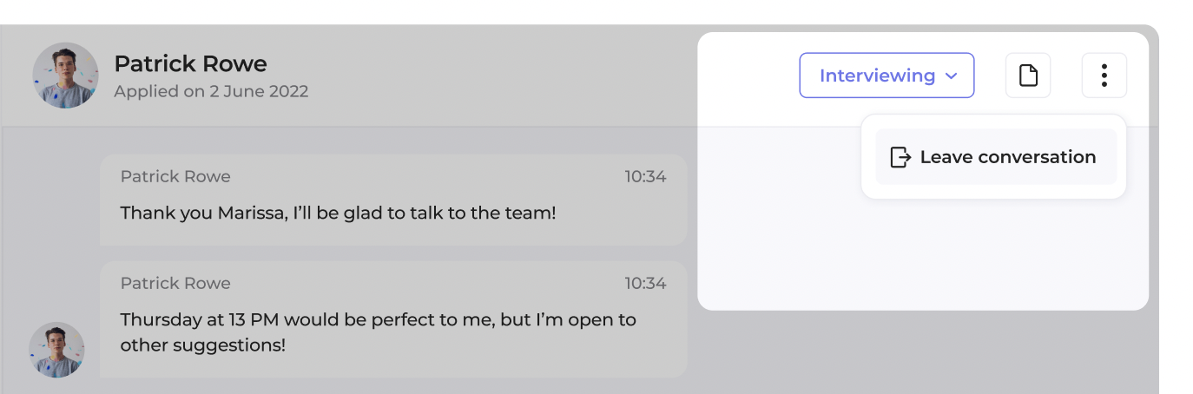This screenshot has width=1193, height=394.
Task: Click the chevron arrow in the Interviewing button
Action: (x=951, y=76)
